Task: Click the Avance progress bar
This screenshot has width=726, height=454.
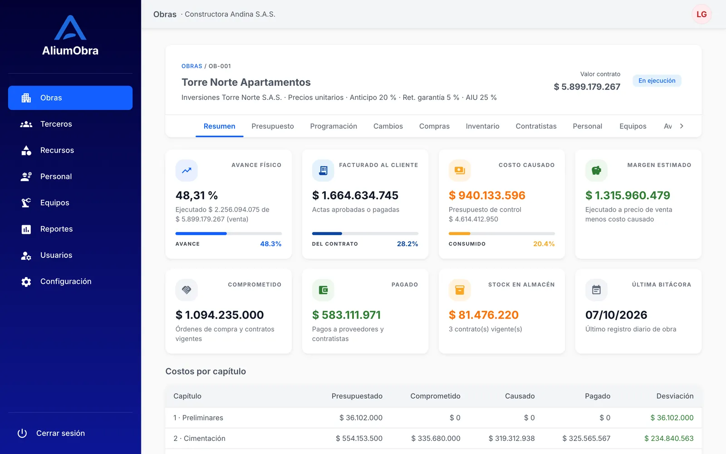Action: pyautogui.click(x=229, y=233)
